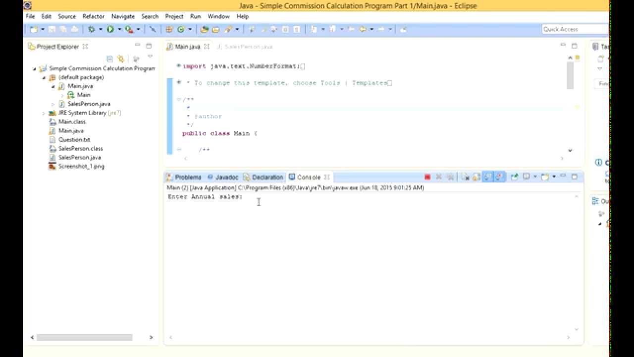Switch to the Problems tab
Screen dimensions: 634x357
click(184, 177)
